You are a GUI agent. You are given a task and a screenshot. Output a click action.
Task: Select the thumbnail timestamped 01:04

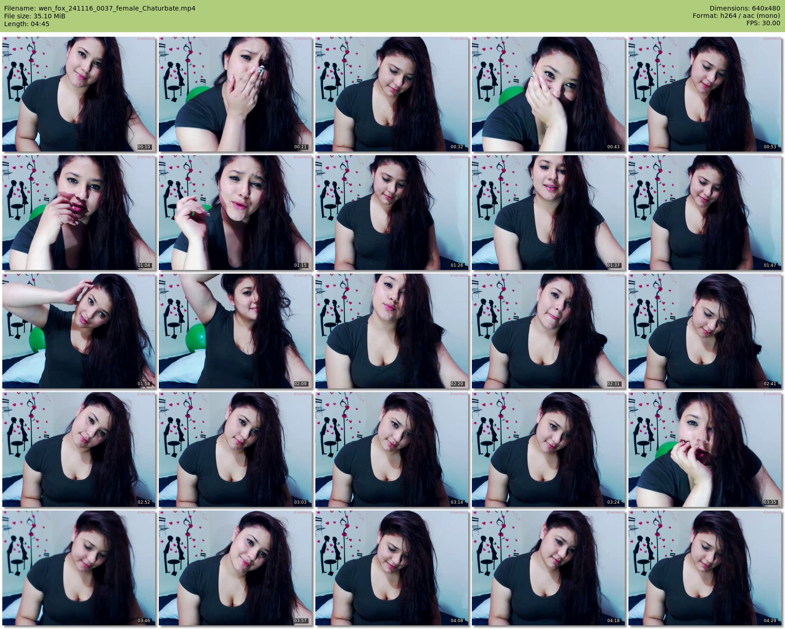pyautogui.click(x=79, y=213)
